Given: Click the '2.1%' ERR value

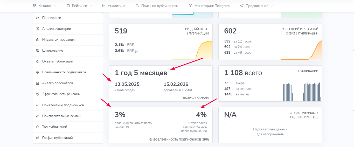Looking at the screenshot, I should tap(119, 45).
